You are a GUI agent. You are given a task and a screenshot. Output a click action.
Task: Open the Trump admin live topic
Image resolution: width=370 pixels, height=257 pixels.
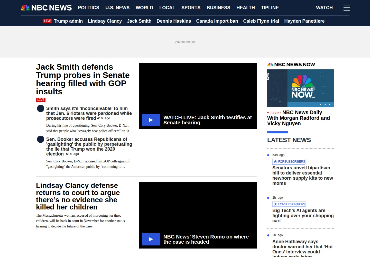pyautogui.click(x=68, y=21)
